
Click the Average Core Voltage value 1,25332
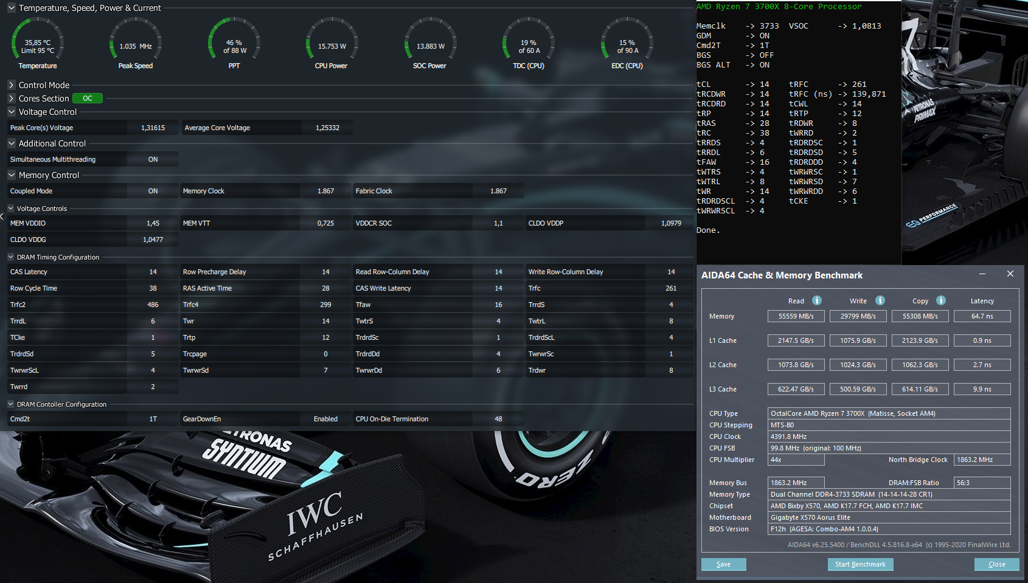[327, 128]
